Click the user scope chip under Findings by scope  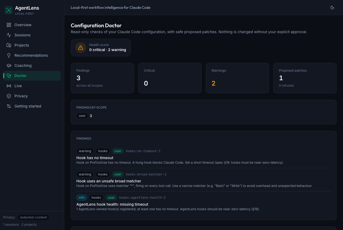(x=82, y=116)
